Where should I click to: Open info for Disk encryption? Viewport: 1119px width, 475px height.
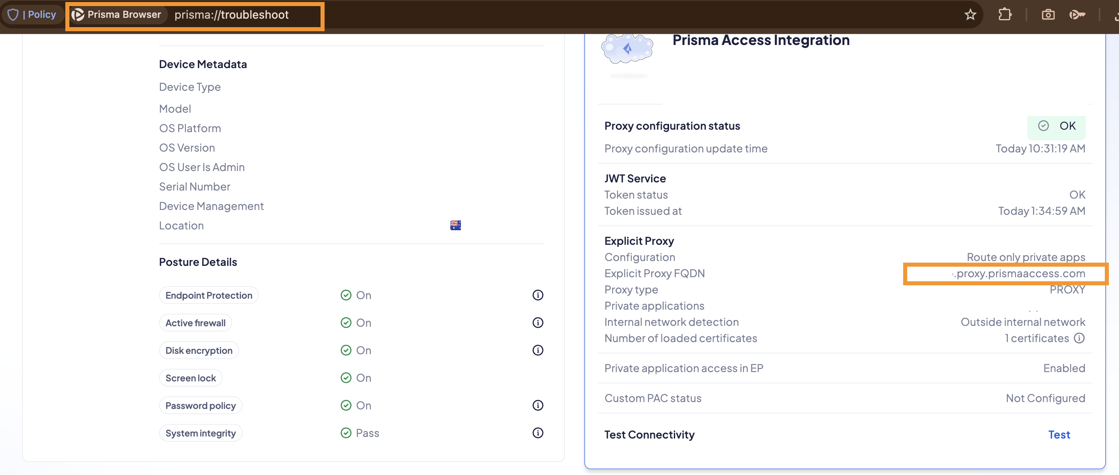[x=538, y=350]
